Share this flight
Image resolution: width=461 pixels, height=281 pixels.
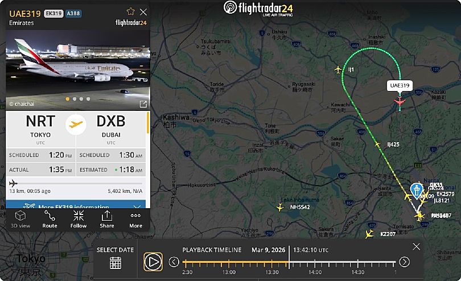[x=107, y=219]
